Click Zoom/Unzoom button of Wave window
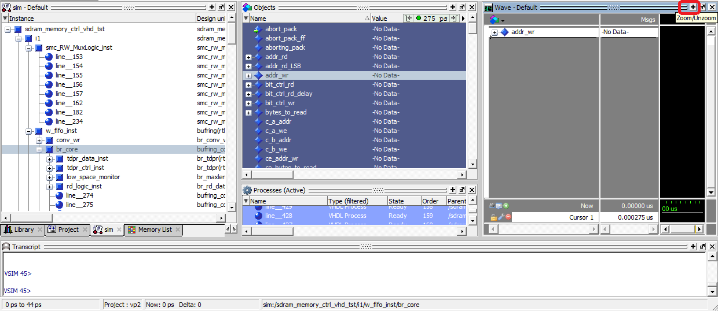Viewport: 718px width, 311px height. [693, 8]
